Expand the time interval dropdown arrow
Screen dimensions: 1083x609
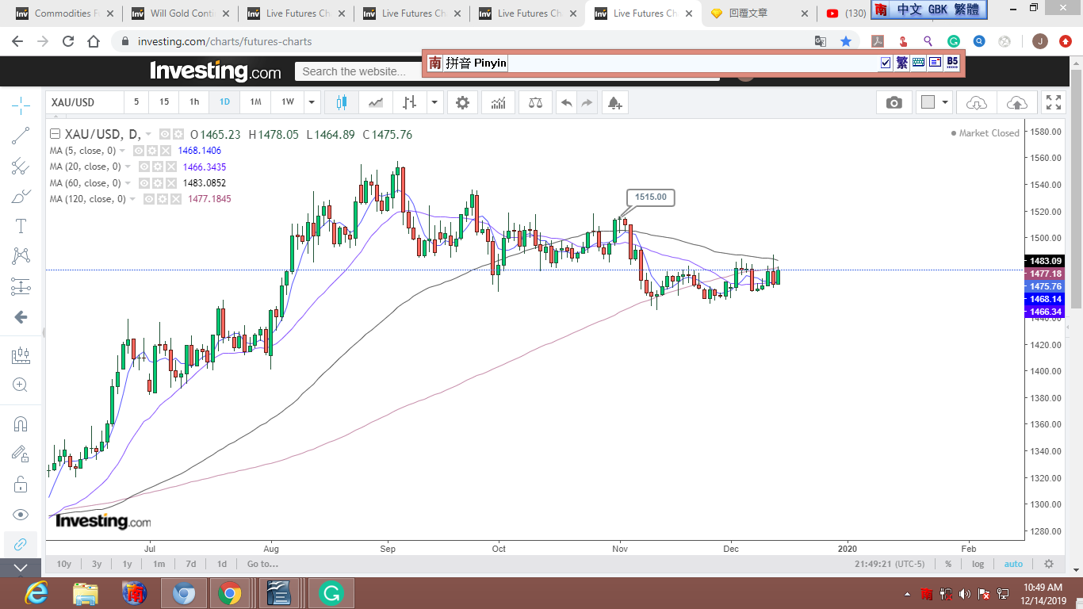[312, 102]
